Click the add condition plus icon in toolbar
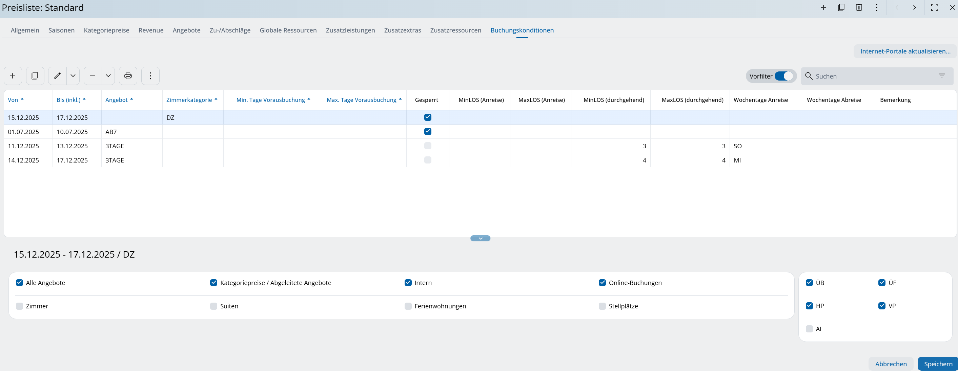 tap(13, 76)
